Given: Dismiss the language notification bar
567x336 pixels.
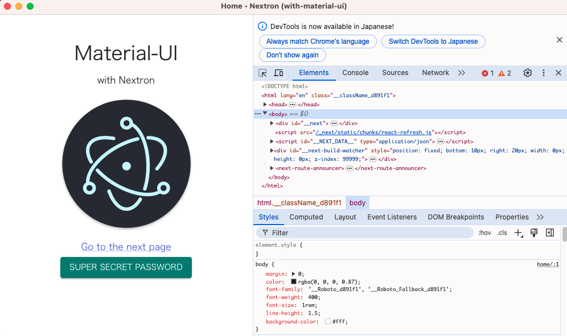Looking at the screenshot, I should [x=559, y=40].
